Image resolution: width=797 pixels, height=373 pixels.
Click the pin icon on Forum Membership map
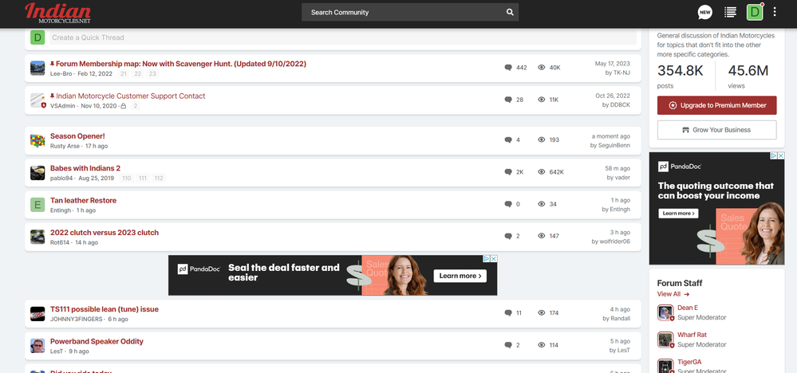click(53, 64)
